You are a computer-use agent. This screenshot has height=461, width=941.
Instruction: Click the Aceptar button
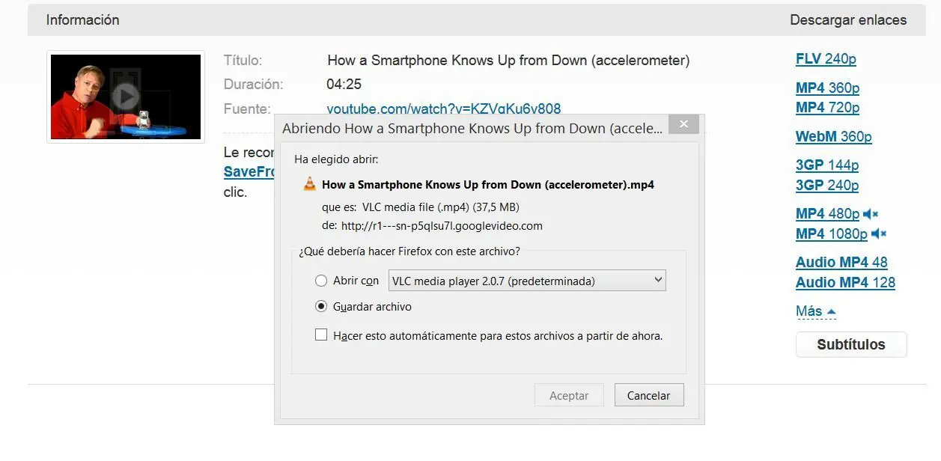click(x=569, y=395)
